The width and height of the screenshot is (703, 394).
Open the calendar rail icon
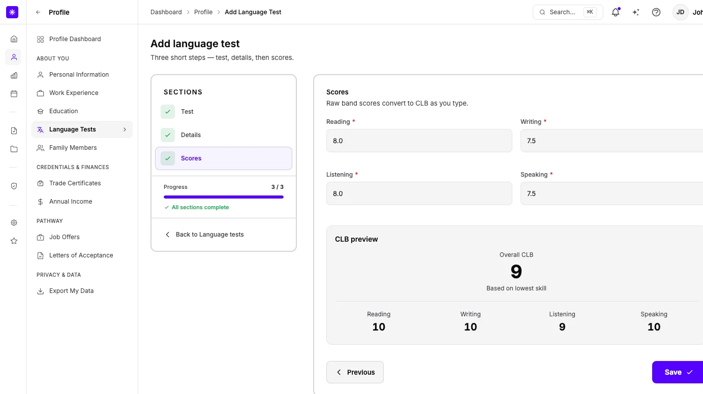pyautogui.click(x=14, y=94)
